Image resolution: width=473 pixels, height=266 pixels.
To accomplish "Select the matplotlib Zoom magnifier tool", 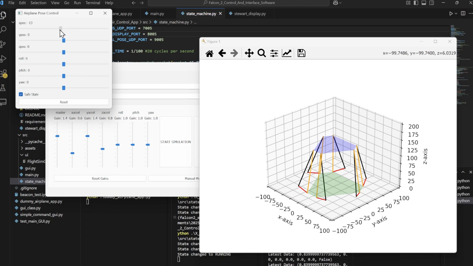I will click(x=261, y=53).
